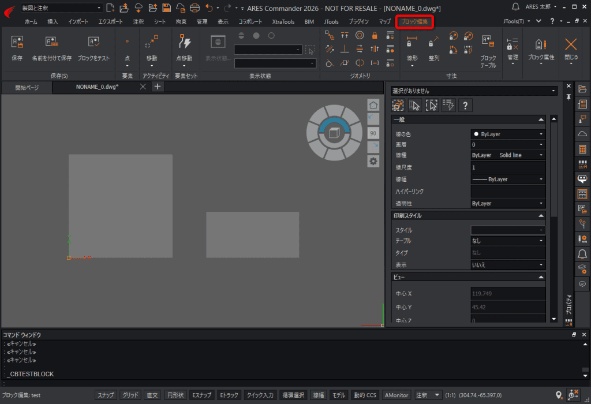
Task: Click the view settings gear in the drawing area
Action: pos(373,161)
